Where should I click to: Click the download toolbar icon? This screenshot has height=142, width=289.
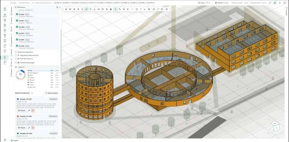coord(94,9)
